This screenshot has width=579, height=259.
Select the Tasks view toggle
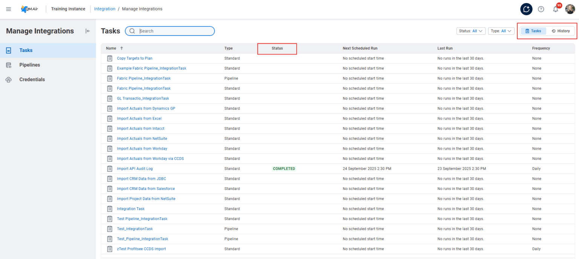point(533,31)
